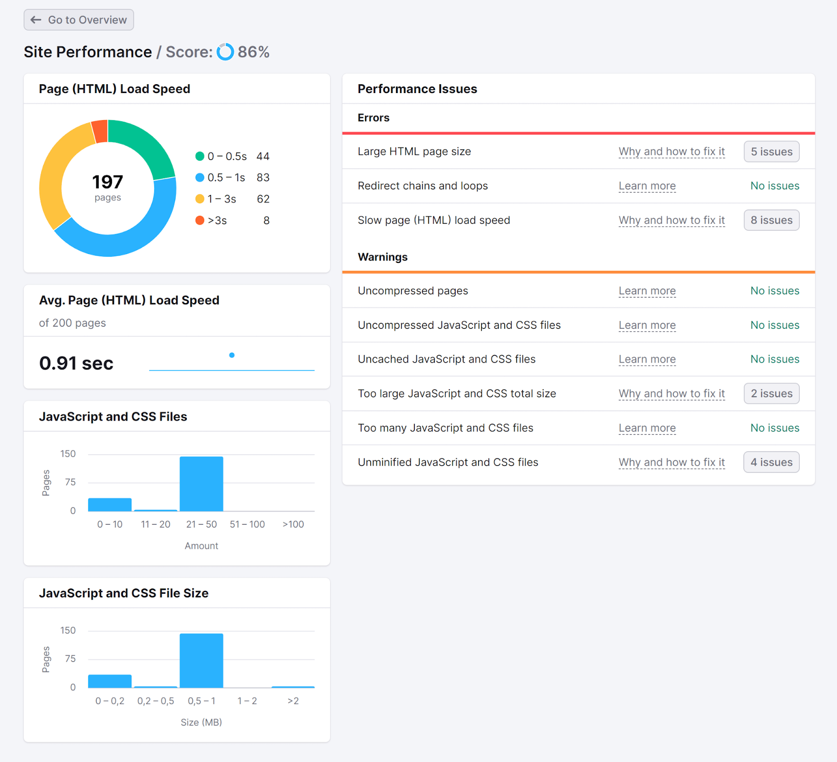Click the circular score indicator next to 86%
Screen dimensions: 837x762
click(x=224, y=52)
